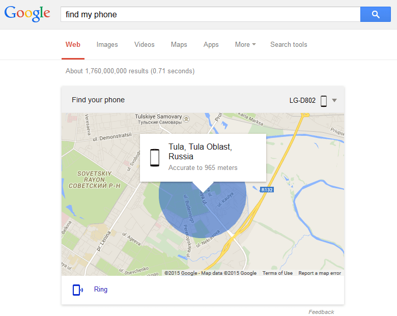
Task: Click the R132 highway shield on map
Action: click(267, 190)
